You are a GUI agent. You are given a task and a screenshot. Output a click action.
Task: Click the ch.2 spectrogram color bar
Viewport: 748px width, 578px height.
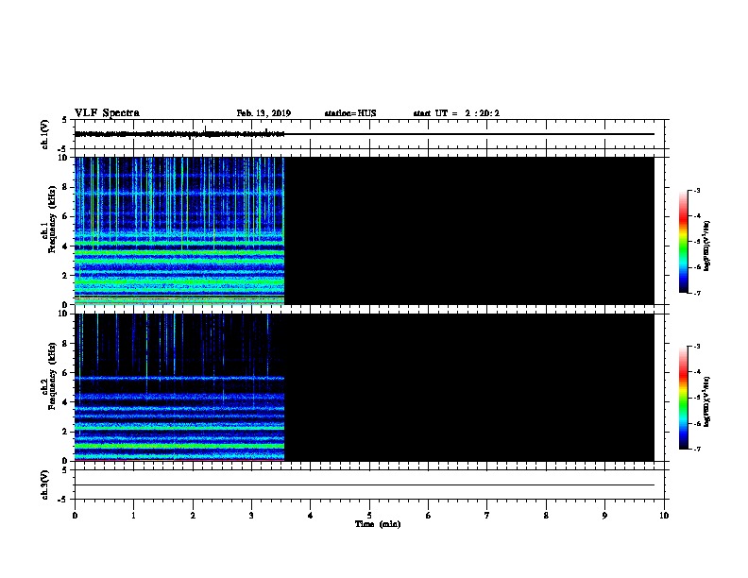tap(683, 398)
